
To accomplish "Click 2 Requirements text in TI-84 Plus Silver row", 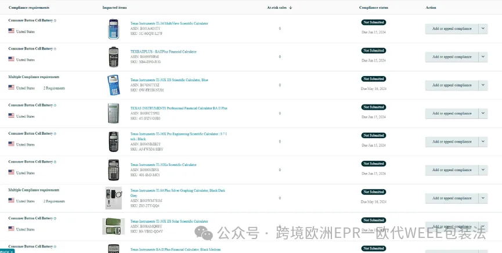I will pos(54,201).
